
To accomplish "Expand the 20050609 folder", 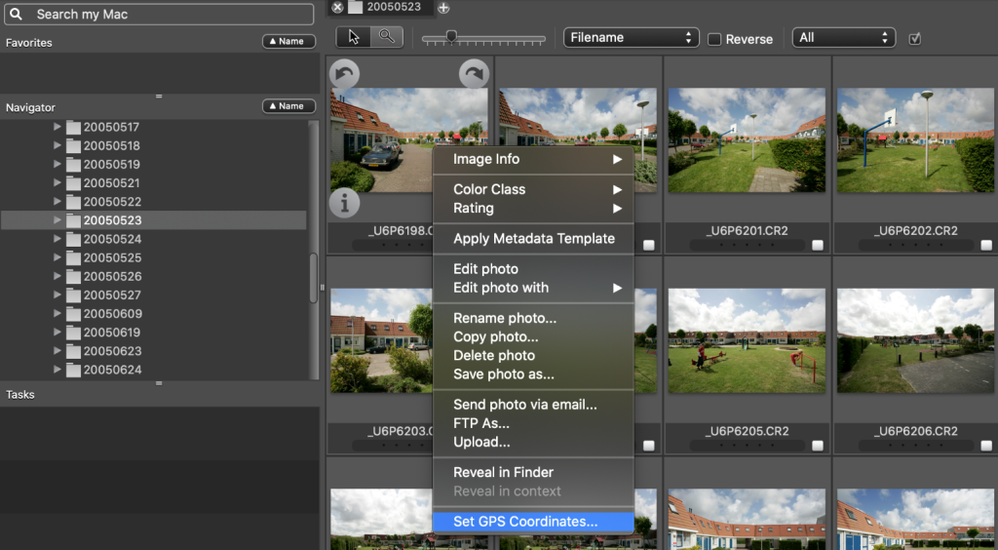I will 58,313.
